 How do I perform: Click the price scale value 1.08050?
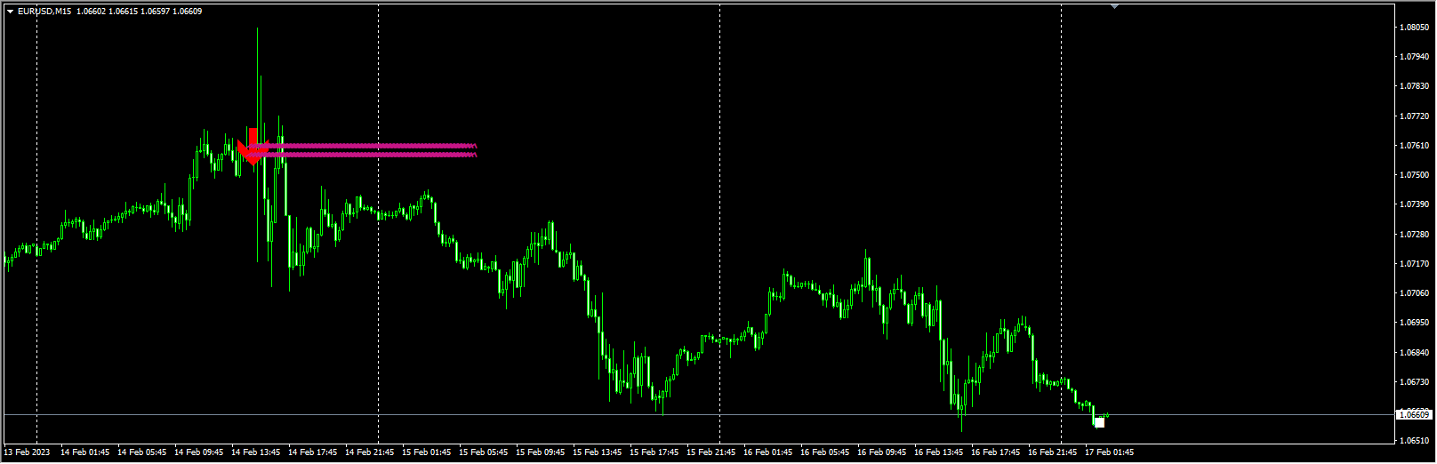1414,28
